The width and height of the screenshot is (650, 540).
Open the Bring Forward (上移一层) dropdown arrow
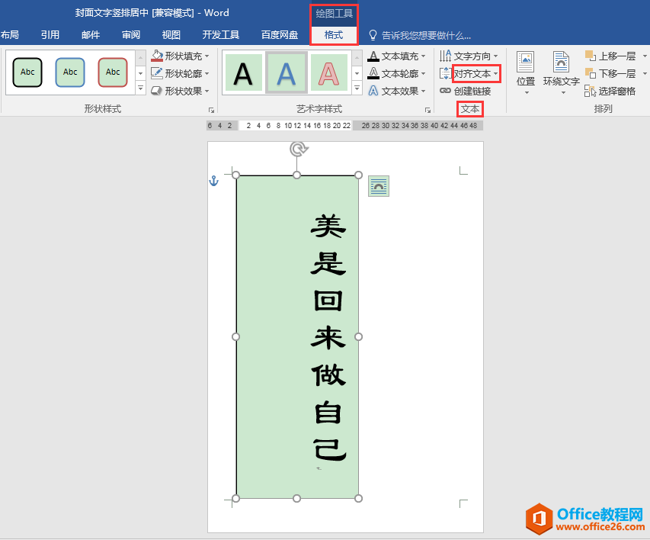point(642,56)
